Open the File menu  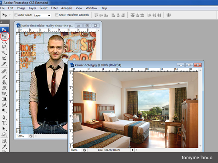coord(2,8)
